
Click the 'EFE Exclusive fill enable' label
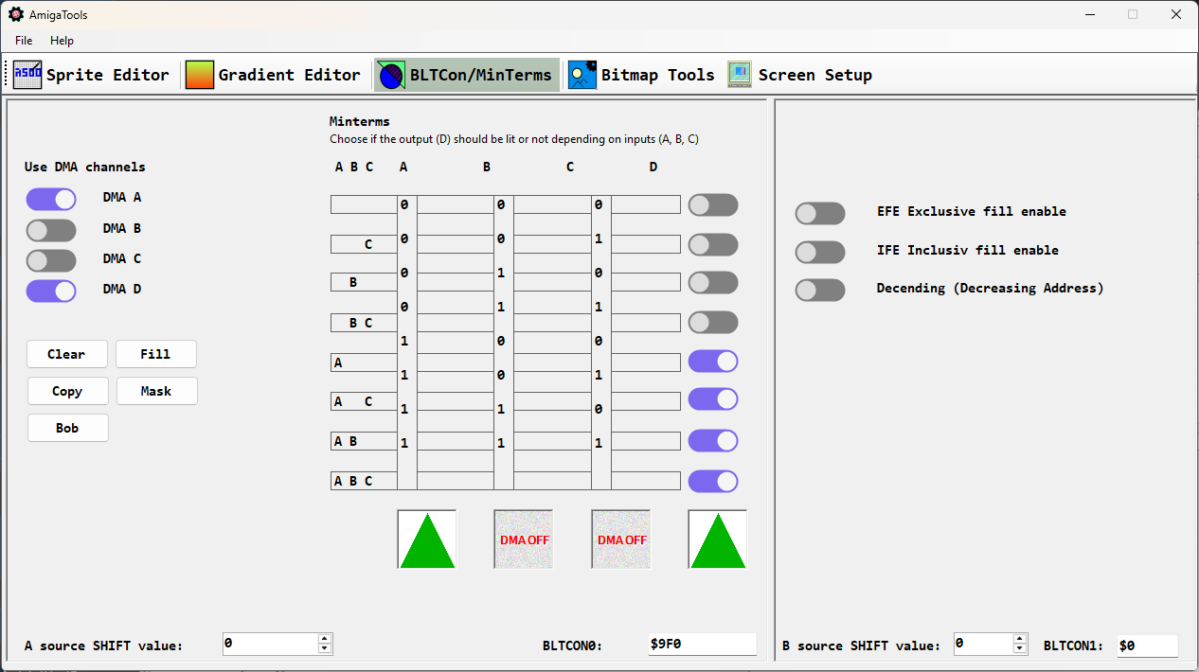click(972, 211)
